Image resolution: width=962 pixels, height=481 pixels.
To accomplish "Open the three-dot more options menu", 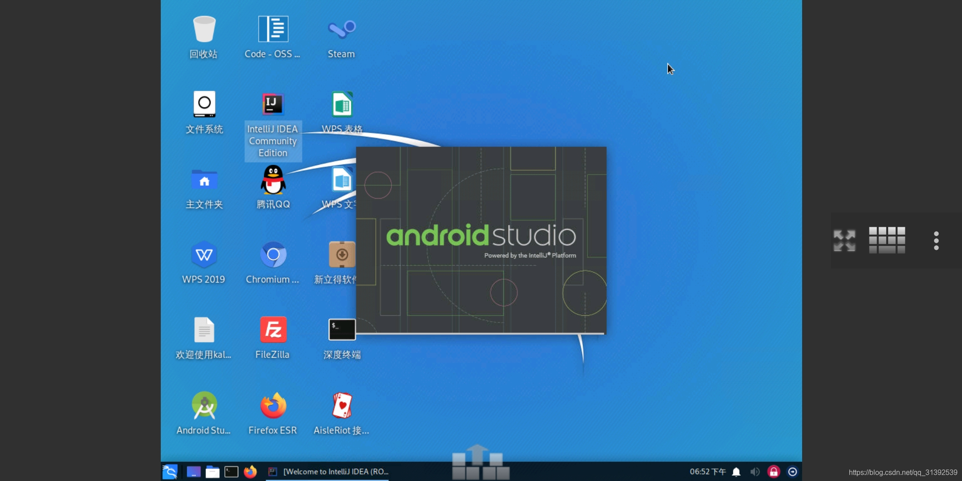I will click(936, 240).
